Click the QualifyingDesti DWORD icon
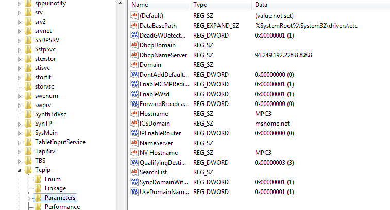The width and height of the screenshot is (390, 210). pyautogui.click(x=134, y=162)
